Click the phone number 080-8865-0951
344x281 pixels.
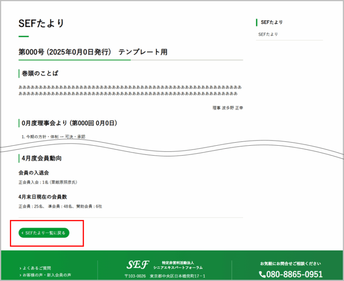[294, 275]
